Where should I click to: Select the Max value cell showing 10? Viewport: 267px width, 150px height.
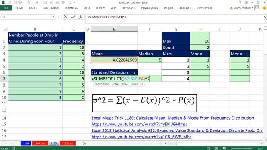[x=200, y=38]
